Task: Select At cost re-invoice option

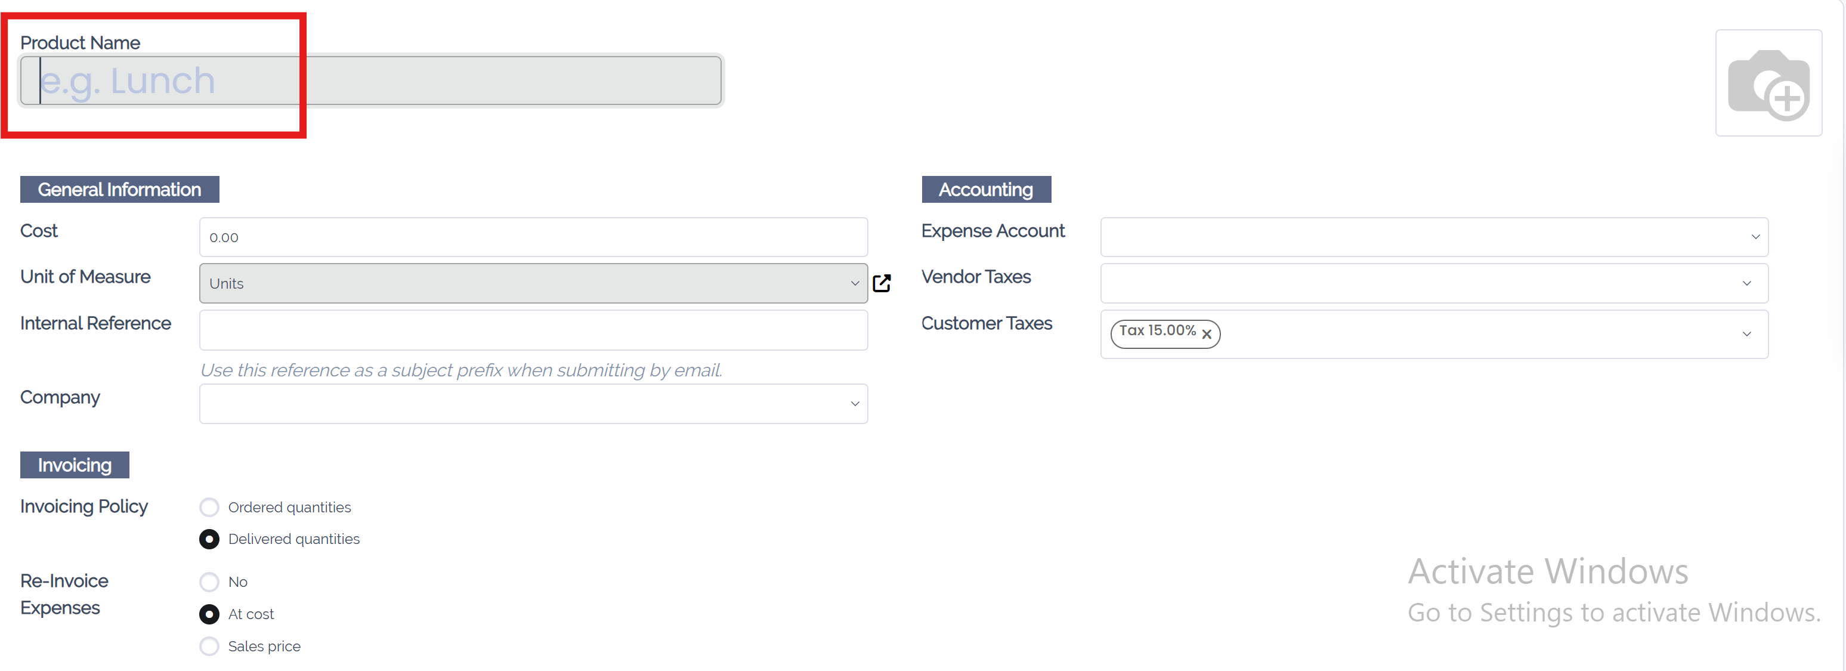Action: click(209, 614)
